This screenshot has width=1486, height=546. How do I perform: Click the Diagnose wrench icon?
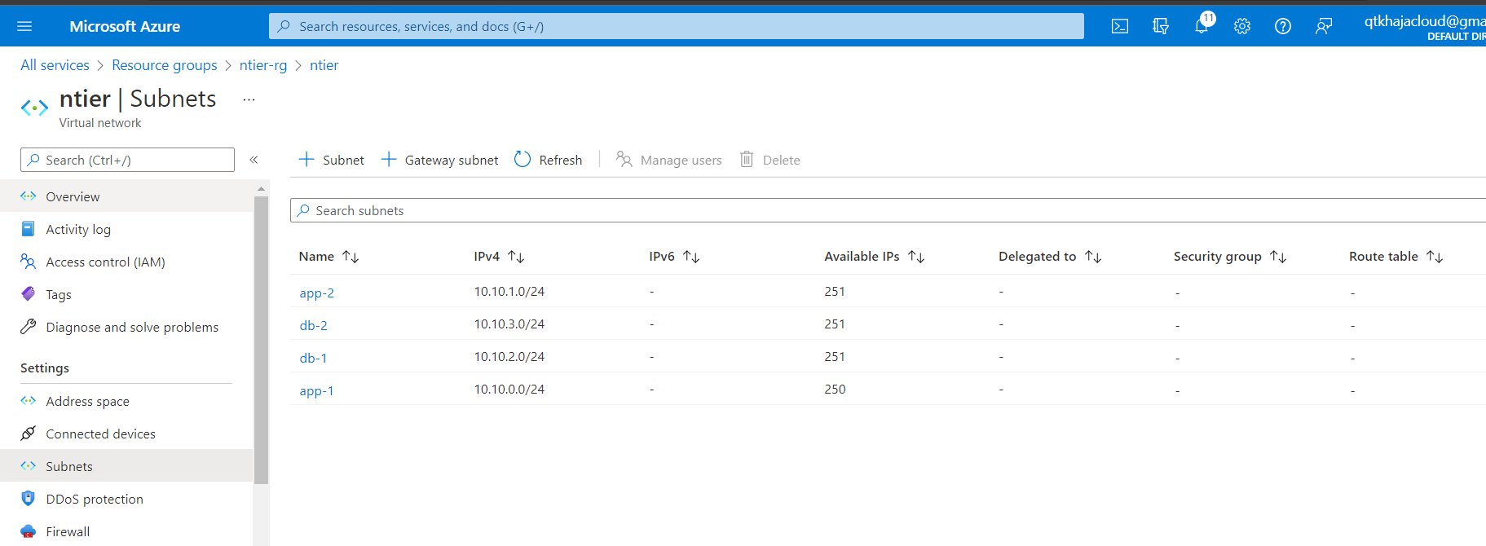[x=29, y=327]
